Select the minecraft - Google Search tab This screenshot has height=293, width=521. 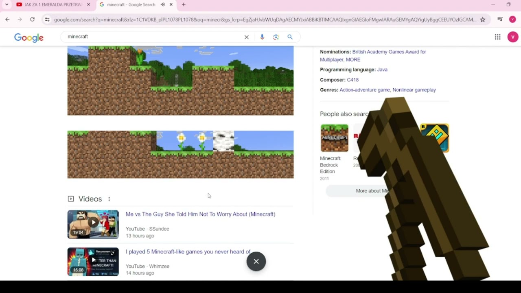coord(131,4)
